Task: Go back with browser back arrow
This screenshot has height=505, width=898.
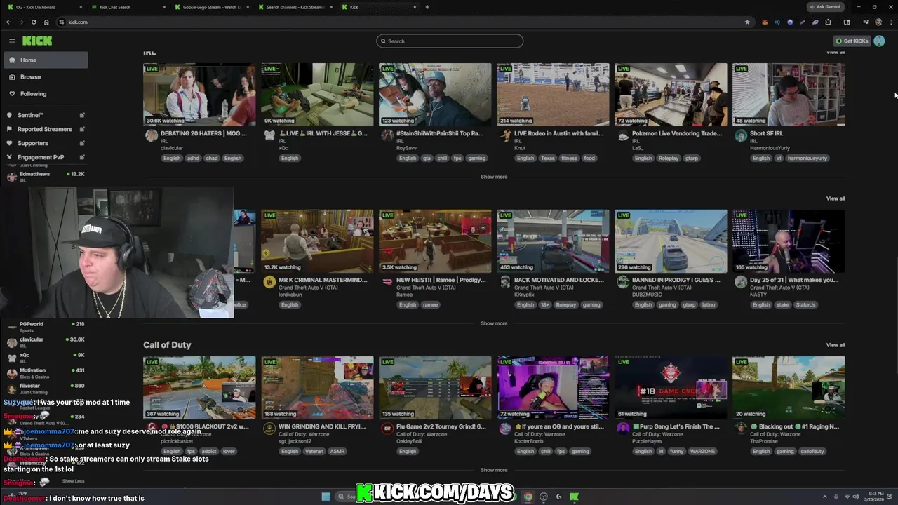Action: pyautogui.click(x=8, y=22)
